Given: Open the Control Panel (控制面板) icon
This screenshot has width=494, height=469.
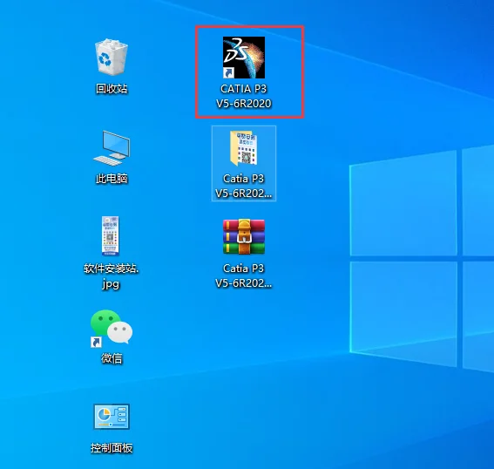Looking at the screenshot, I should point(112,417).
